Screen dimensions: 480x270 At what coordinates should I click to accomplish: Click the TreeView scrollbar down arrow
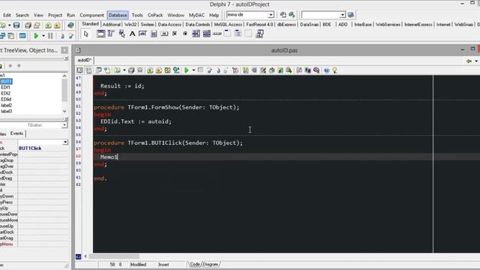point(64,111)
